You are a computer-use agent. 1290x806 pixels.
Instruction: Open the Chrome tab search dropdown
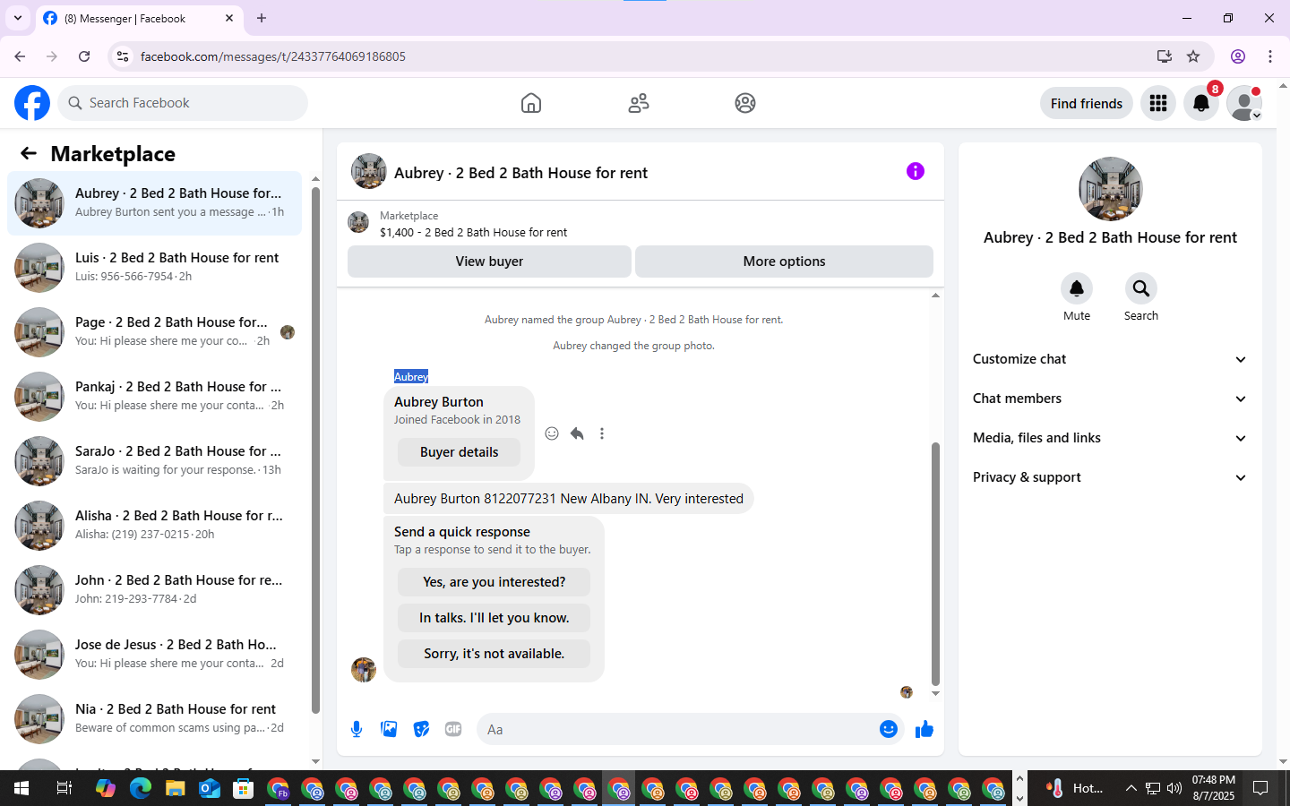coord(18,18)
